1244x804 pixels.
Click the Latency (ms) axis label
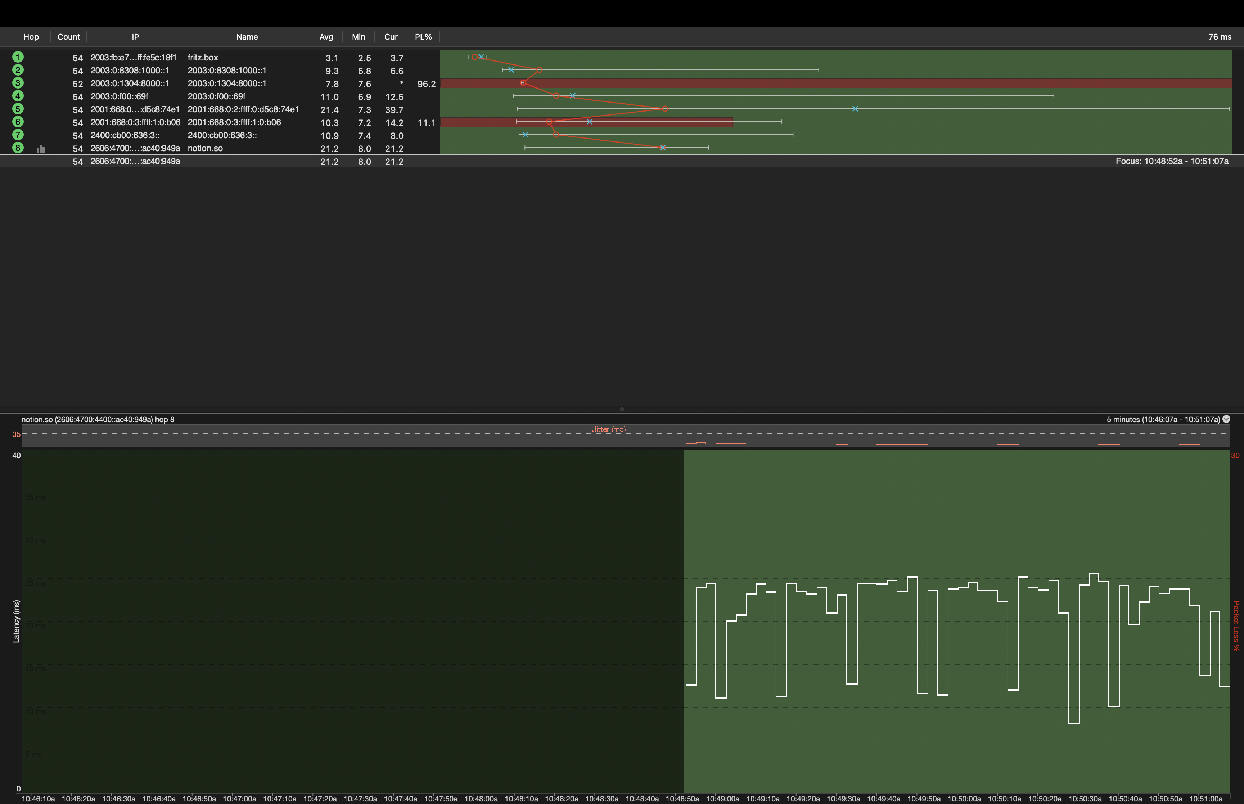16,621
